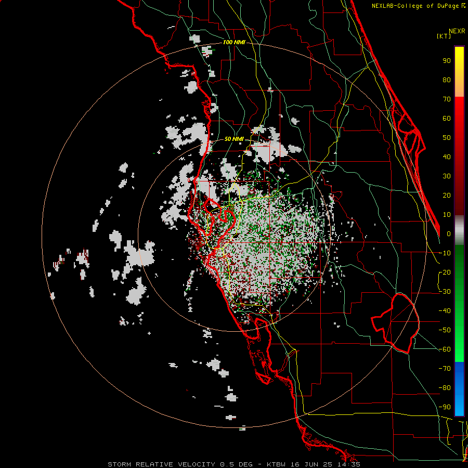Click the -40 scale value
Image resolution: width=468 pixels, height=468 pixels.
(445, 311)
